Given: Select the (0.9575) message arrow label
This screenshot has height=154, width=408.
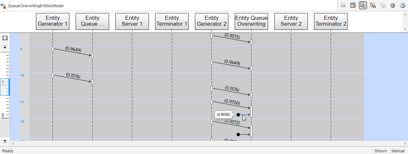Looking at the screenshot, I should click(x=232, y=36).
